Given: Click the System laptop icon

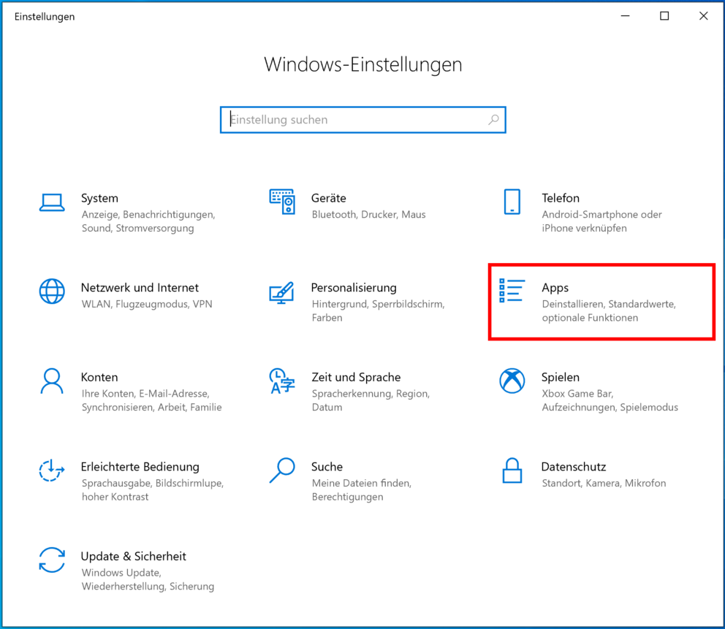Looking at the screenshot, I should coord(51,202).
